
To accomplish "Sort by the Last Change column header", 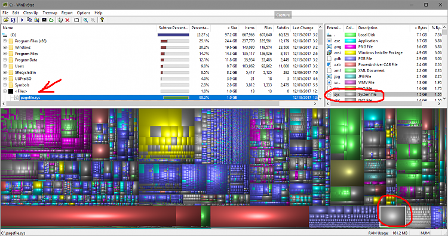I will click(305, 28).
